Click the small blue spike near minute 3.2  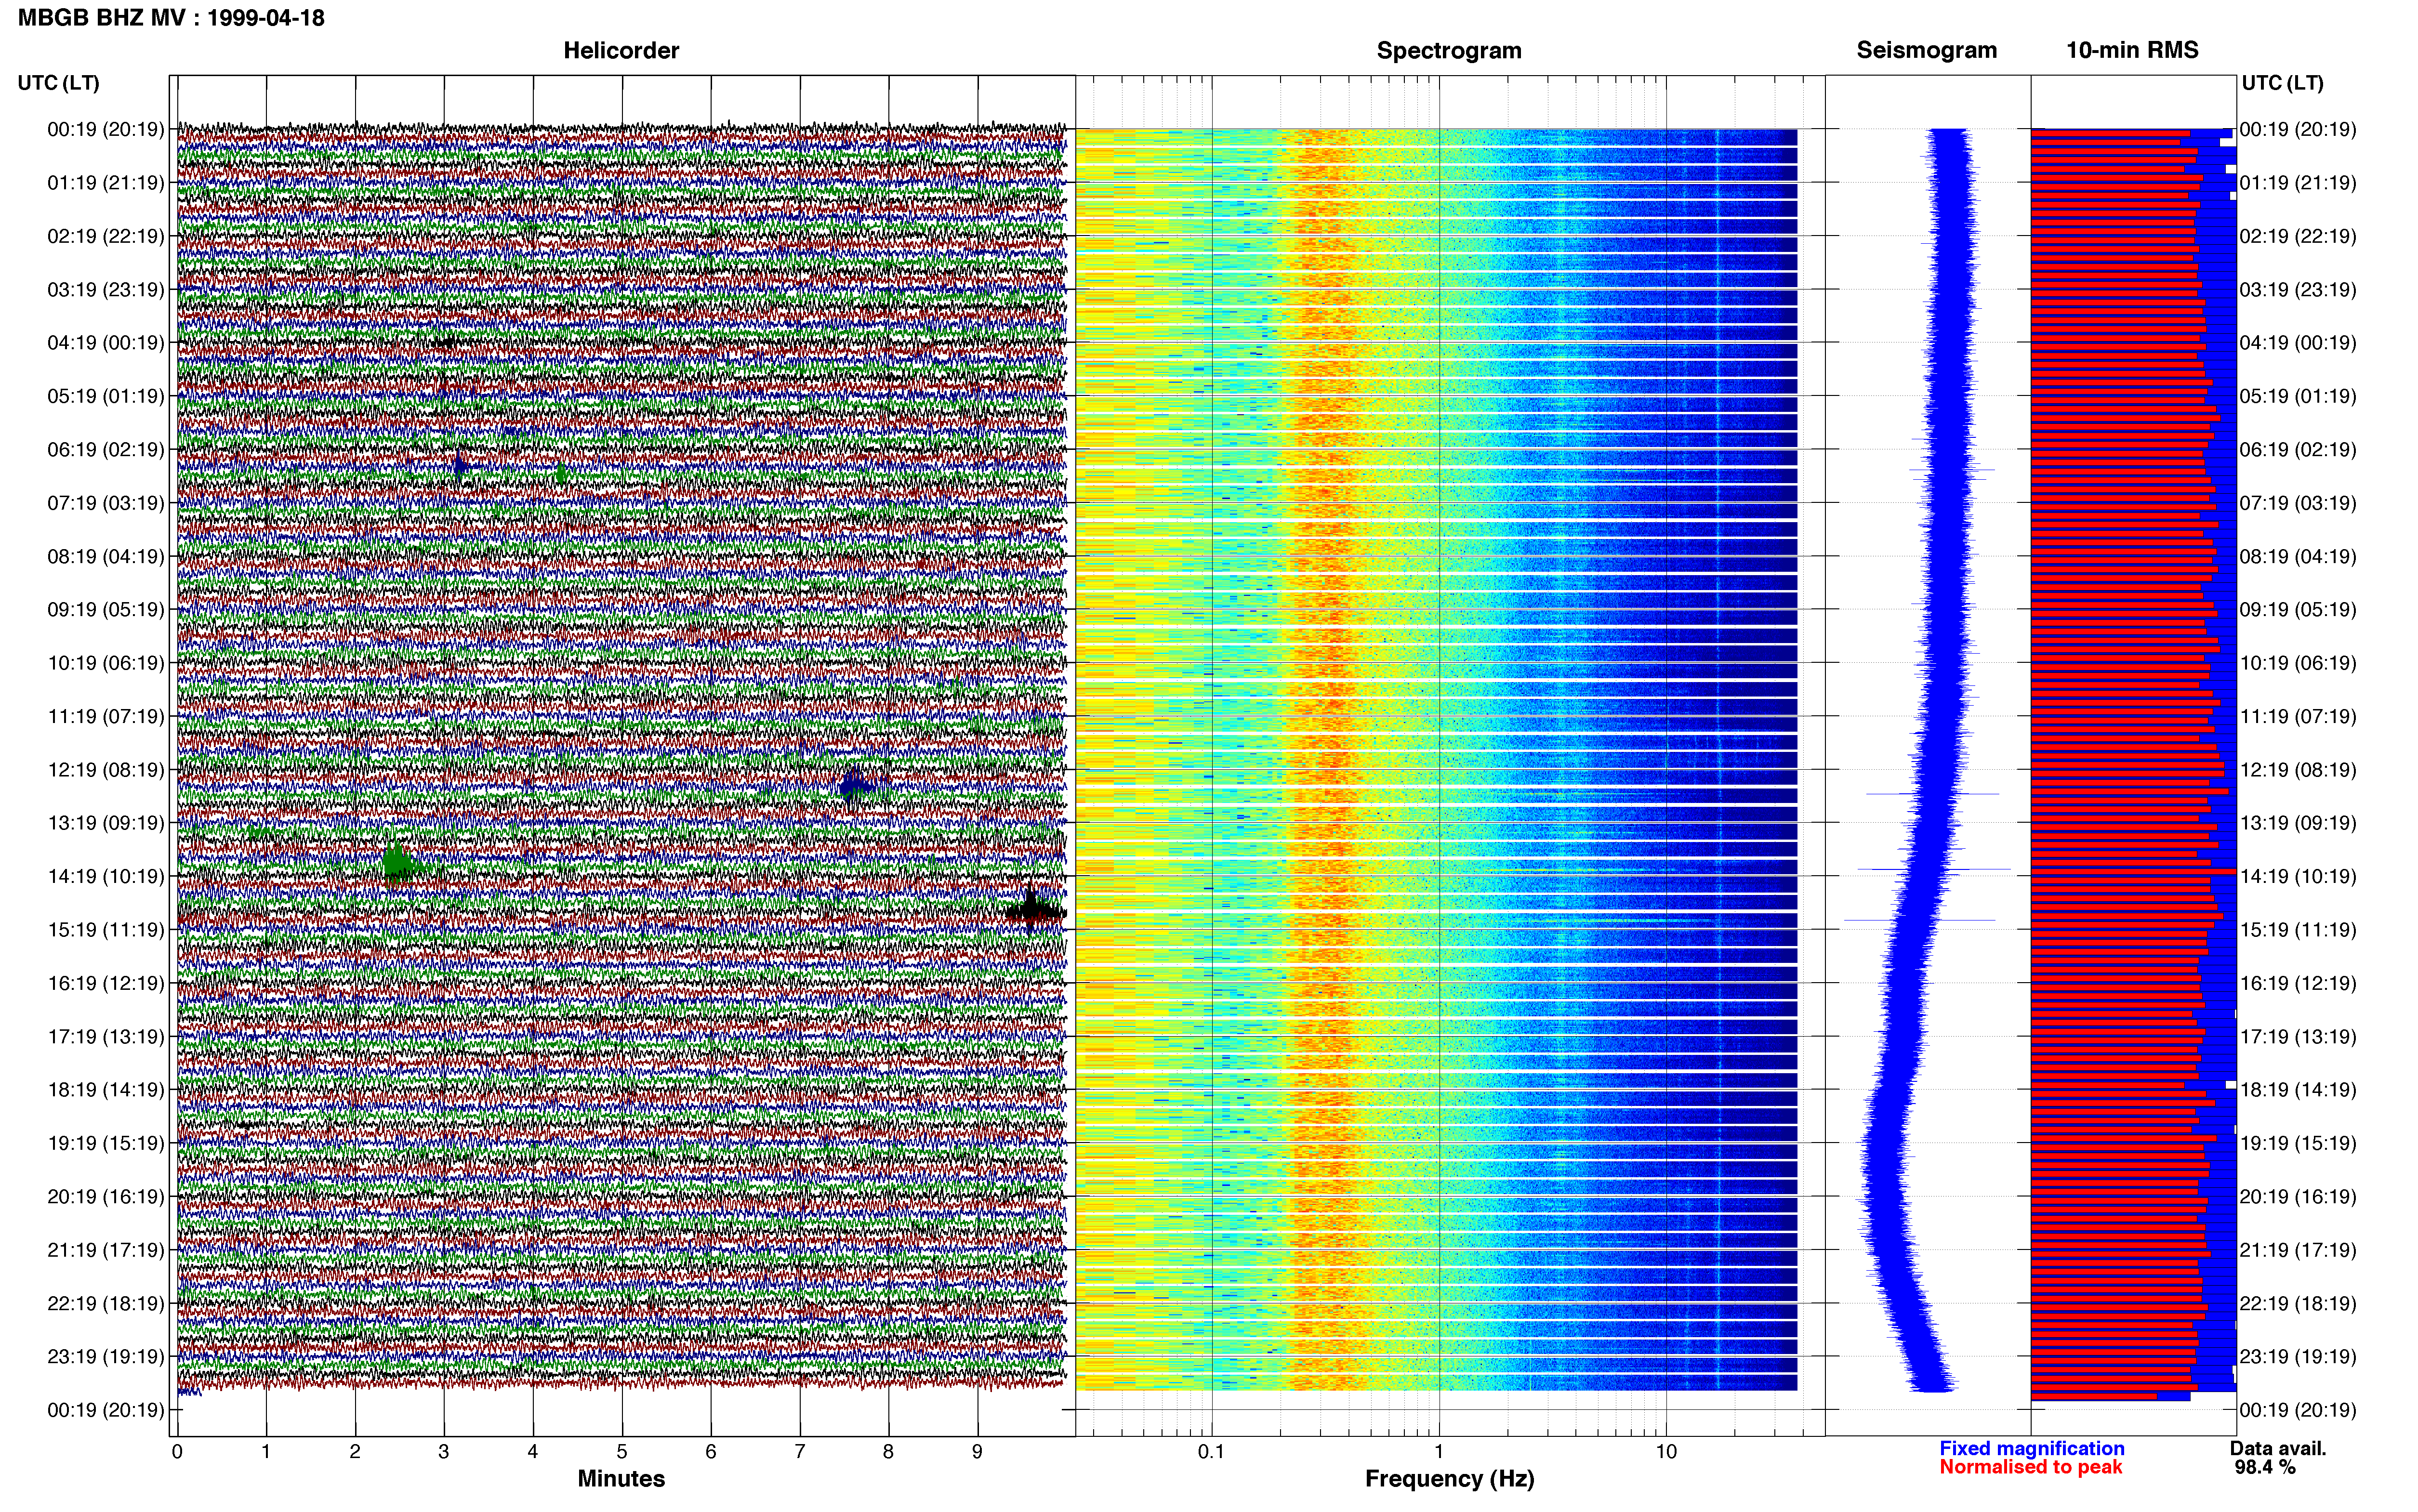tap(460, 465)
